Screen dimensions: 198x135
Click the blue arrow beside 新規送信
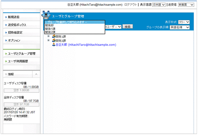(x=6, y=17)
